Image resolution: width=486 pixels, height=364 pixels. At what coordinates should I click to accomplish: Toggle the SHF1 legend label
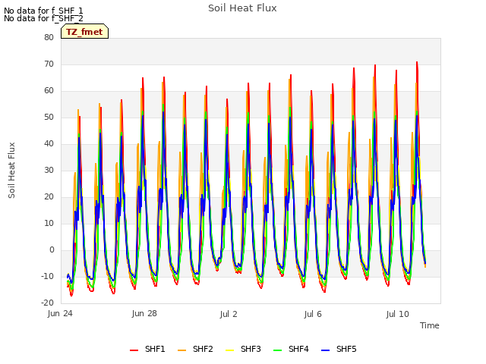155,349
